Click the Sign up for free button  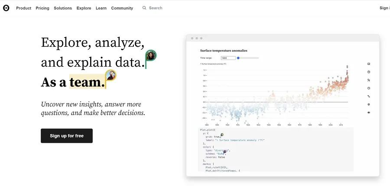[x=67, y=136]
